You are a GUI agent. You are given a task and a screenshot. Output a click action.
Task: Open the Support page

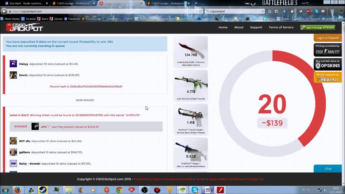point(256,27)
